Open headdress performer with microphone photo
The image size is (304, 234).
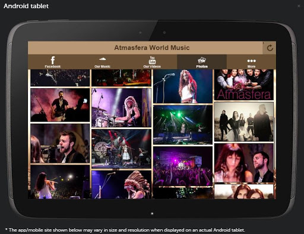(121, 185)
